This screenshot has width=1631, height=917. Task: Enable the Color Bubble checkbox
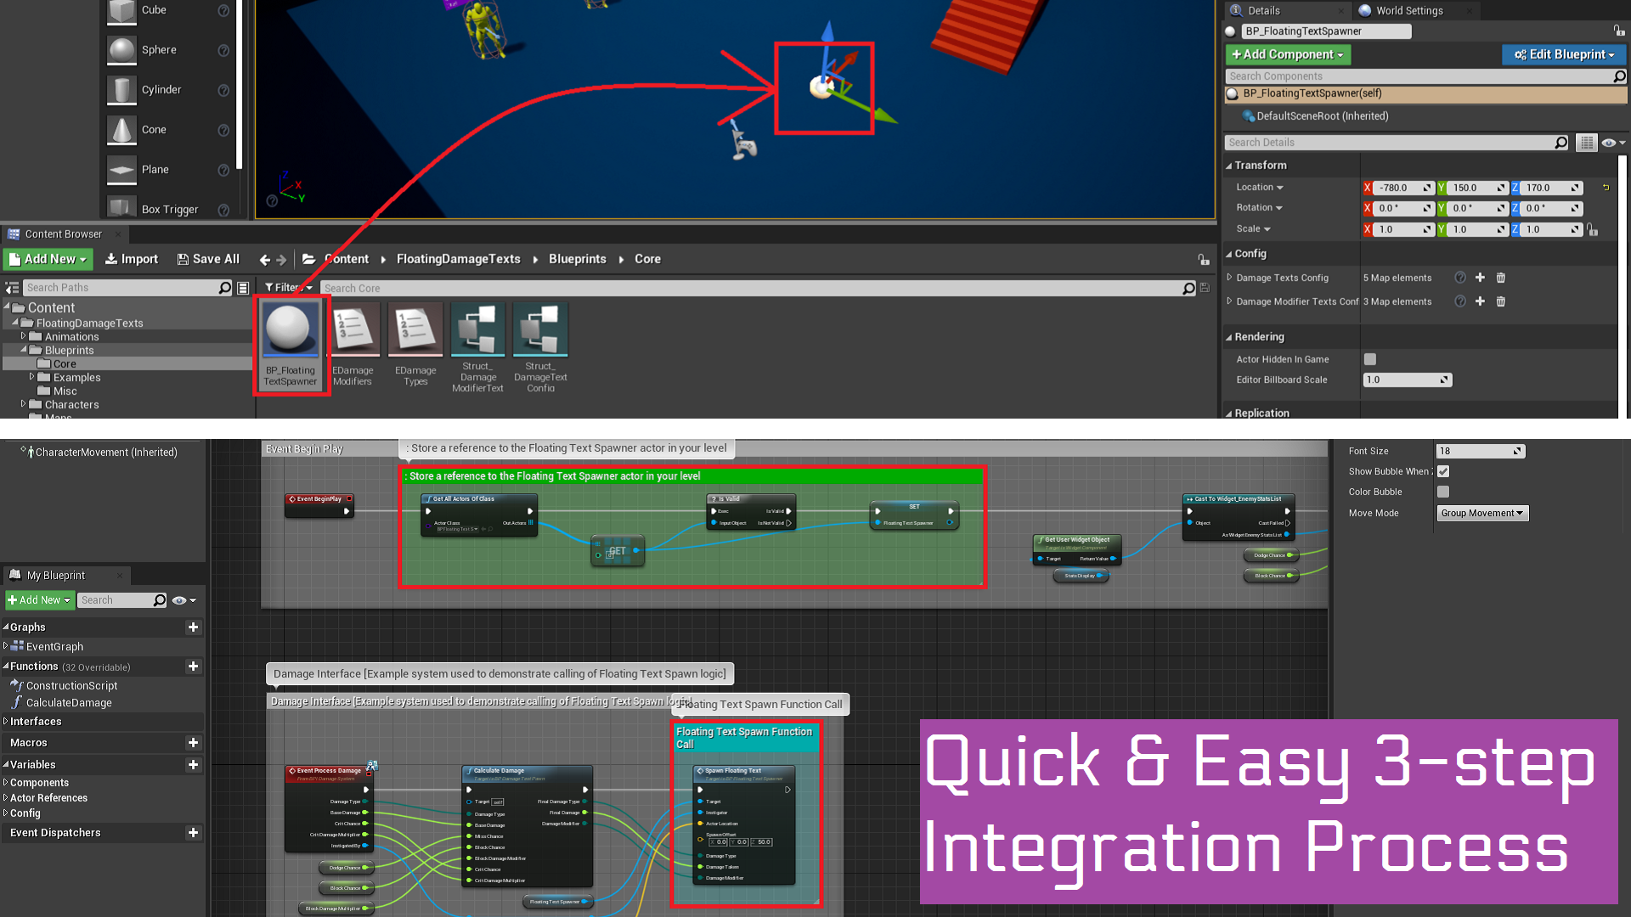click(1442, 492)
